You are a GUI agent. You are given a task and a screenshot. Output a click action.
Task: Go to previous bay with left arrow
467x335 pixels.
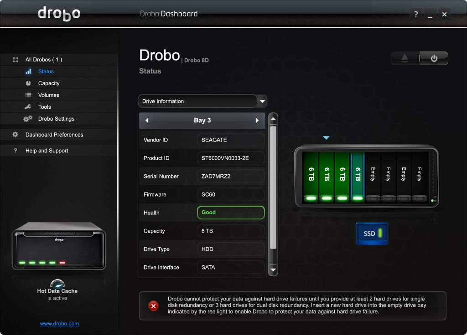[147, 120]
